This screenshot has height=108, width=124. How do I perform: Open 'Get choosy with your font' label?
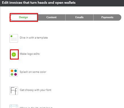[35, 90]
